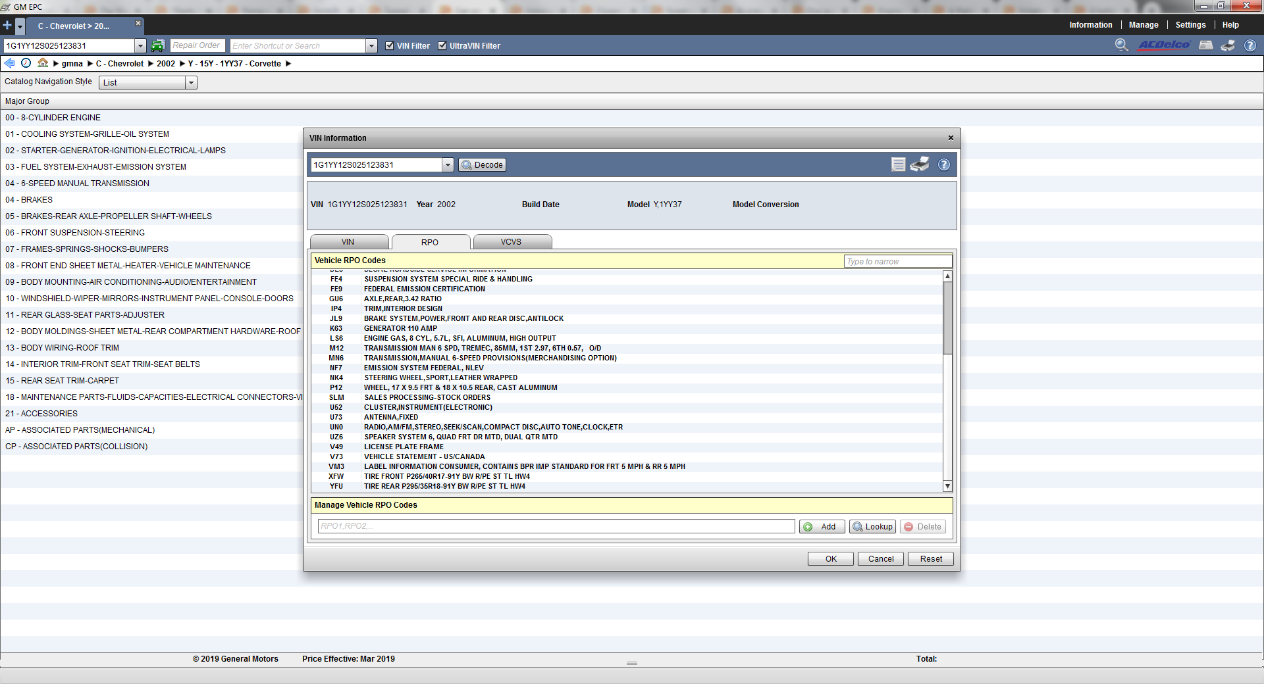The height and width of the screenshot is (684, 1264).
Task: Open the Manage menu
Action: [x=1144, y=25]
